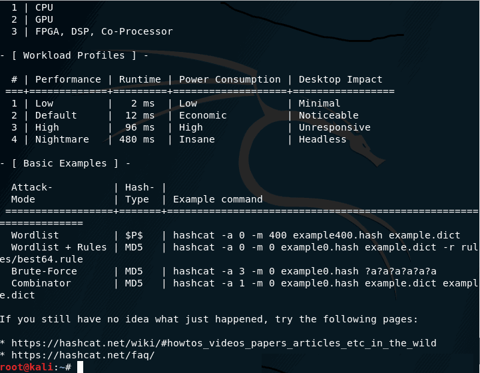The image size is (480, 373).
Task: Click the 'Power Consumption' column header
Action: point(230,80)
